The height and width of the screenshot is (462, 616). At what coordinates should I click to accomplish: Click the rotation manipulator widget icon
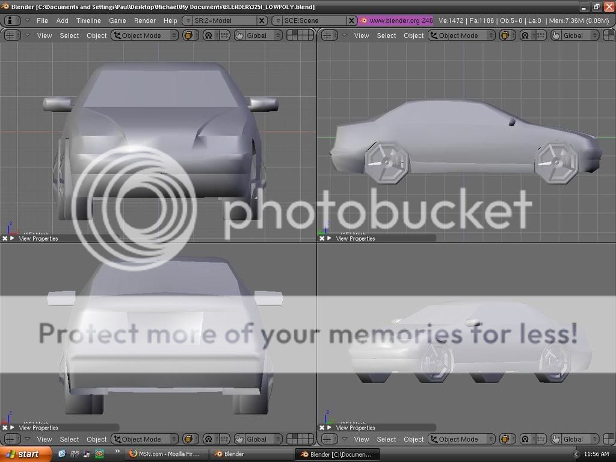point(209,35)
